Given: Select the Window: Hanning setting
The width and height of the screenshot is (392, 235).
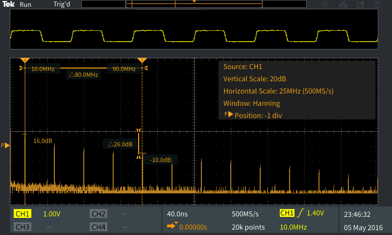Looking at the screenshot, I should (x=251, y=103).
